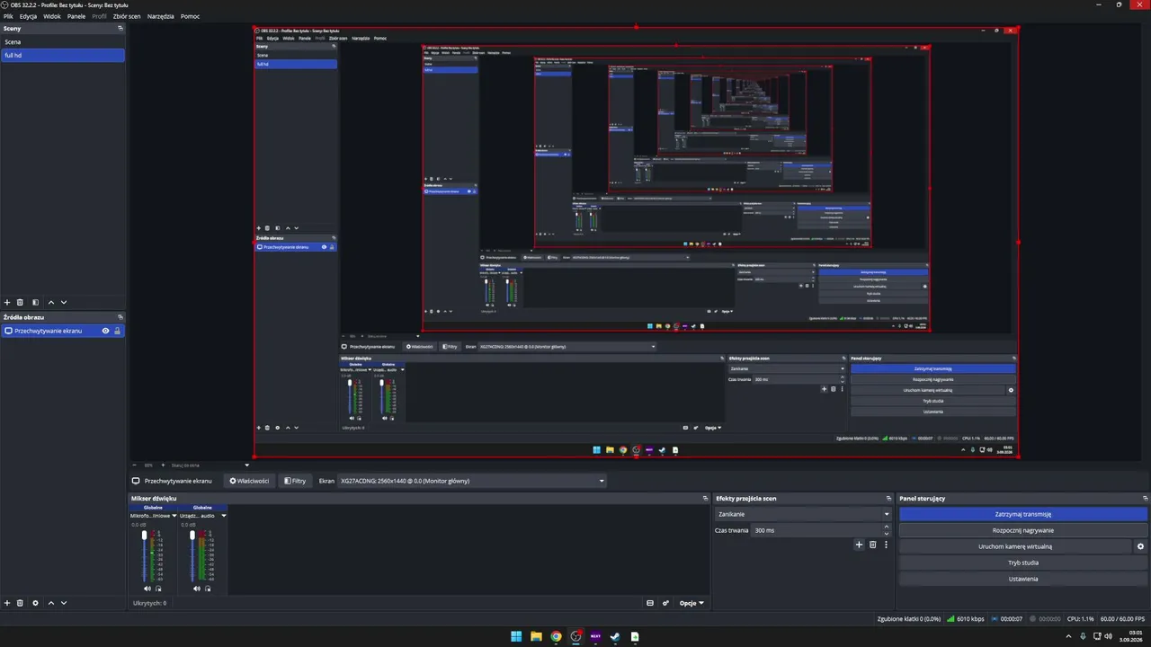Click Rozpocznij nagrywanie button
The height and width of the screenshot is (647, 1151).
(x=1023, y=530)
